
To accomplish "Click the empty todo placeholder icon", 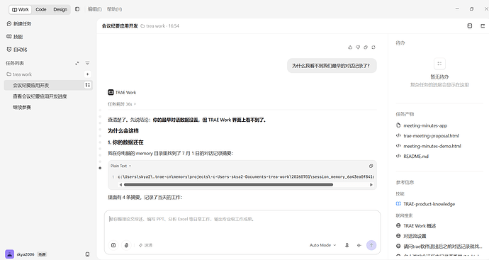I will [x=439, y=64].
